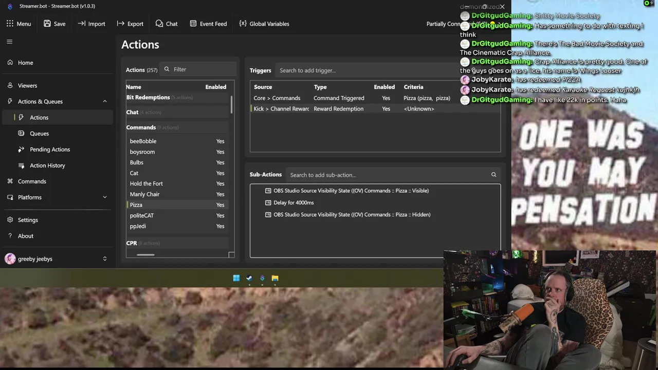Click the actions list vertical scrollbar
Viewport: 658px width, 370px height.
(x=231, y=105)
